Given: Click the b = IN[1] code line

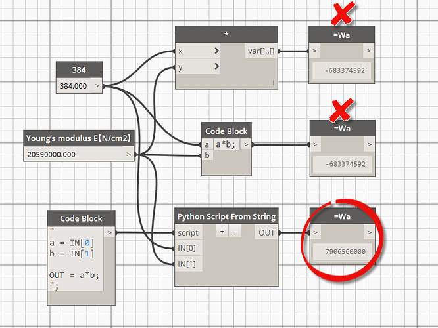Looking at the screenshot, I should [72, 254].
